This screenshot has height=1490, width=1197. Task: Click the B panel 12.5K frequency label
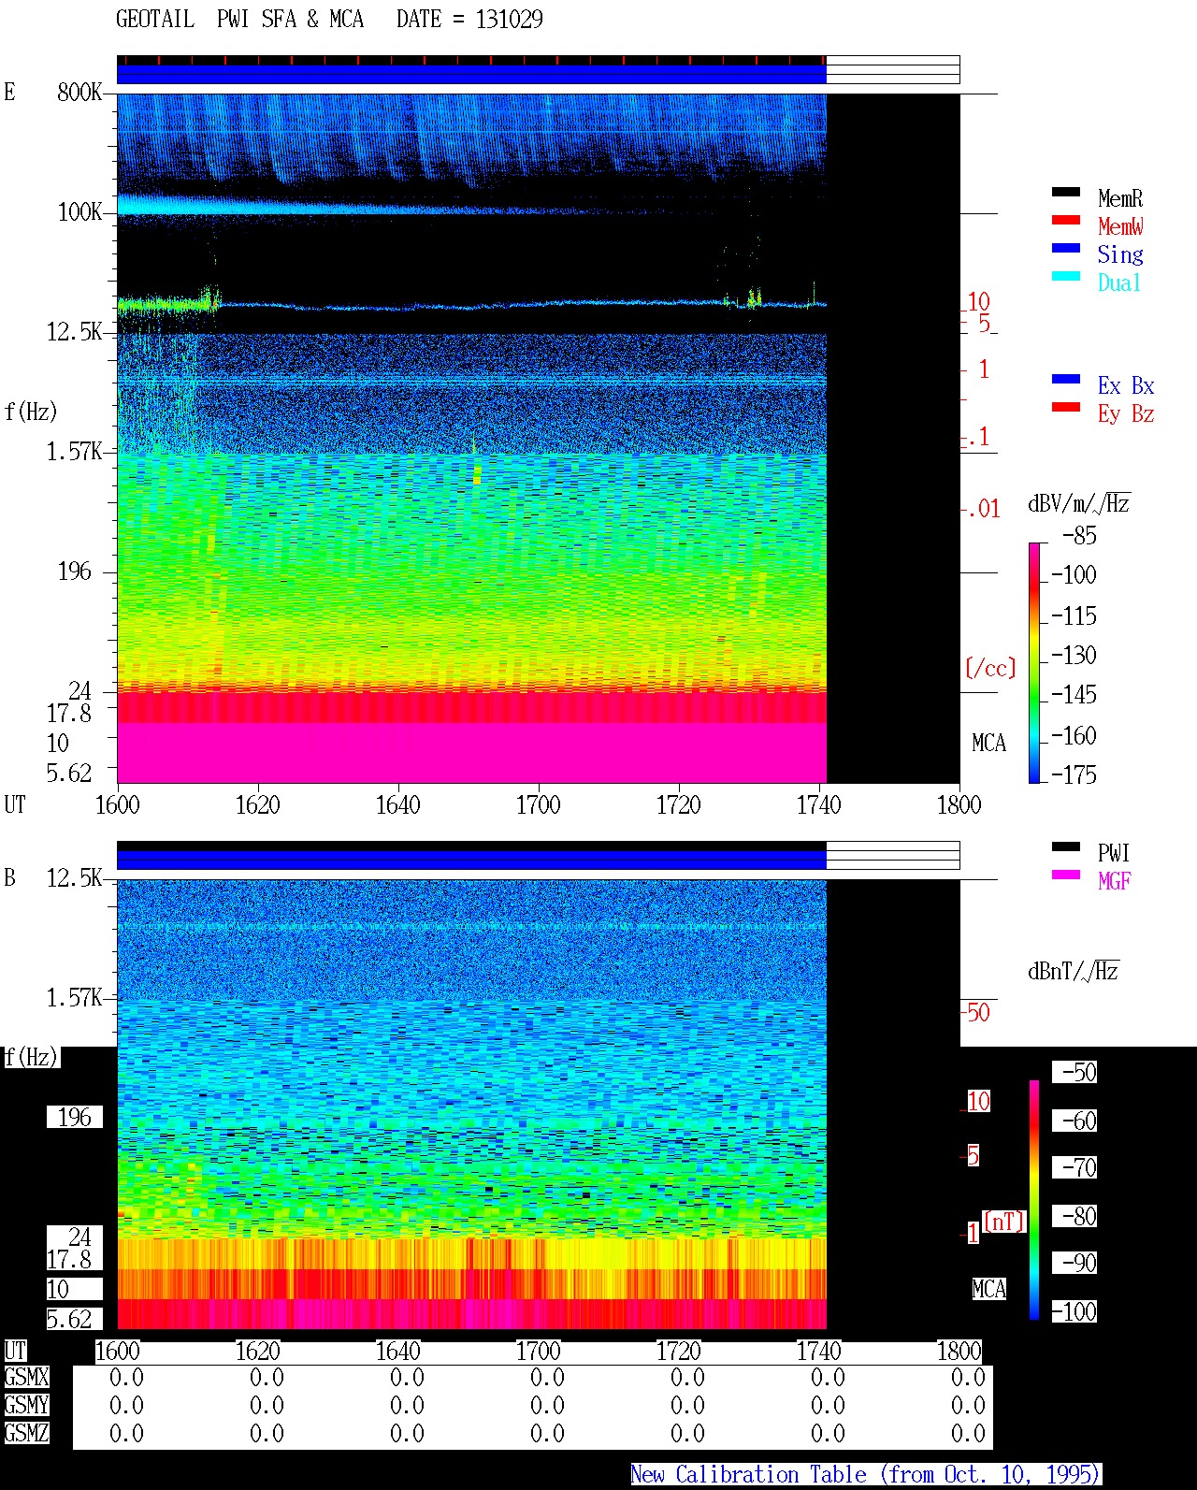74,878
